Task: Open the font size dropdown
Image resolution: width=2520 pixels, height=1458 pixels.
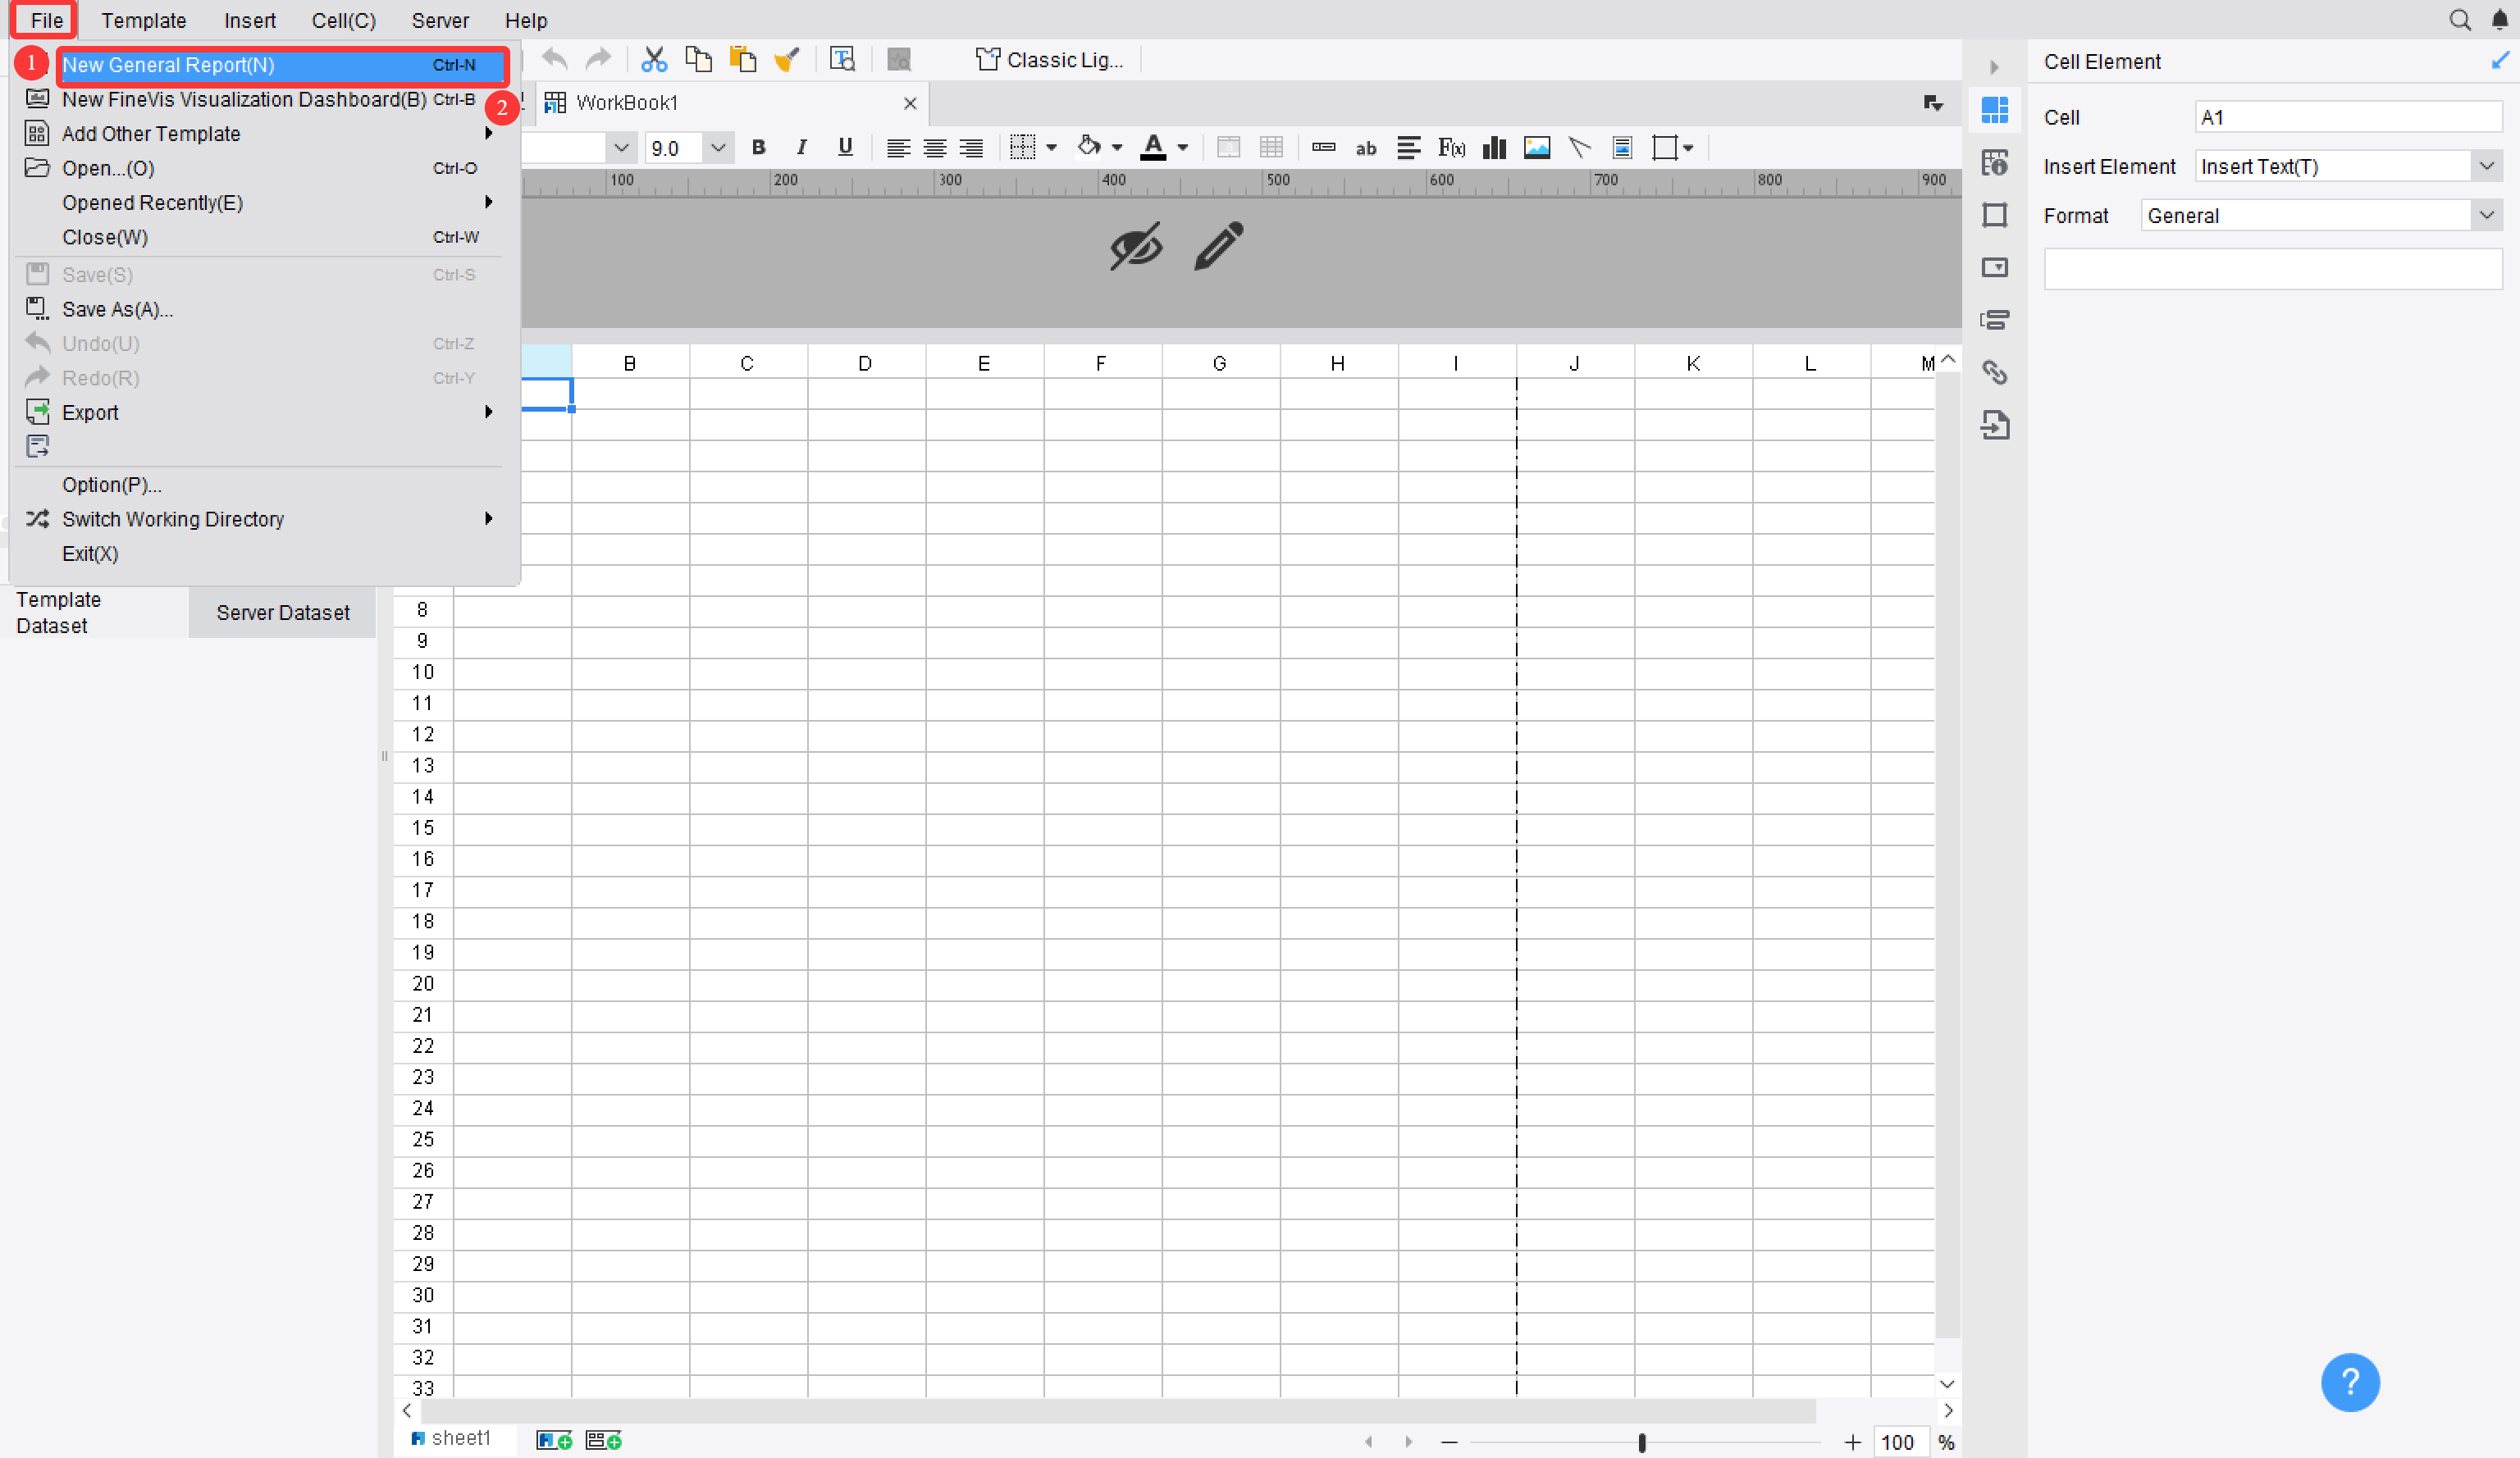Action: pos(718,147)
